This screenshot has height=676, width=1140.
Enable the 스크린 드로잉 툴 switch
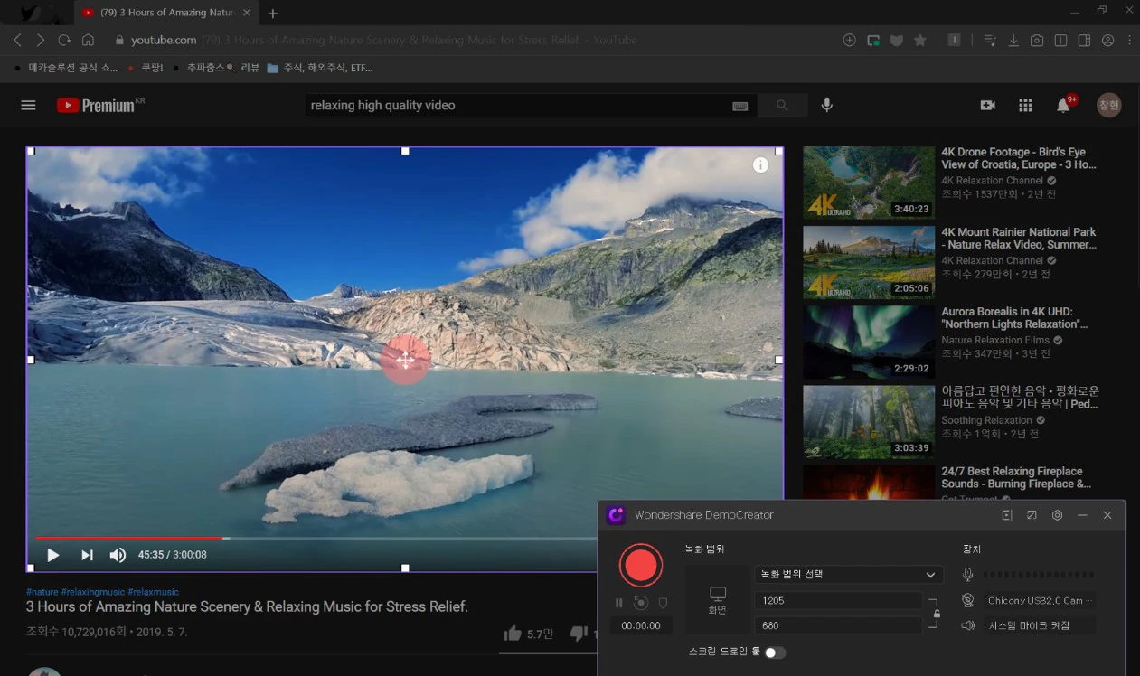[775, 652]
